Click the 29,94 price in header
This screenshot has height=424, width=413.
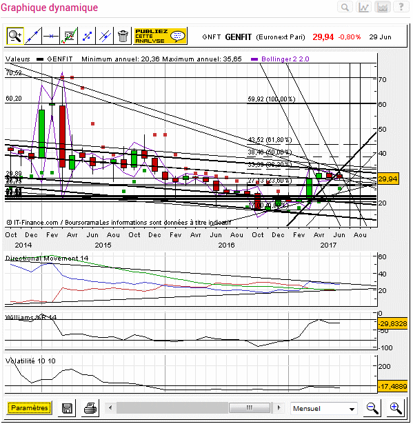[x=323, y=37]
